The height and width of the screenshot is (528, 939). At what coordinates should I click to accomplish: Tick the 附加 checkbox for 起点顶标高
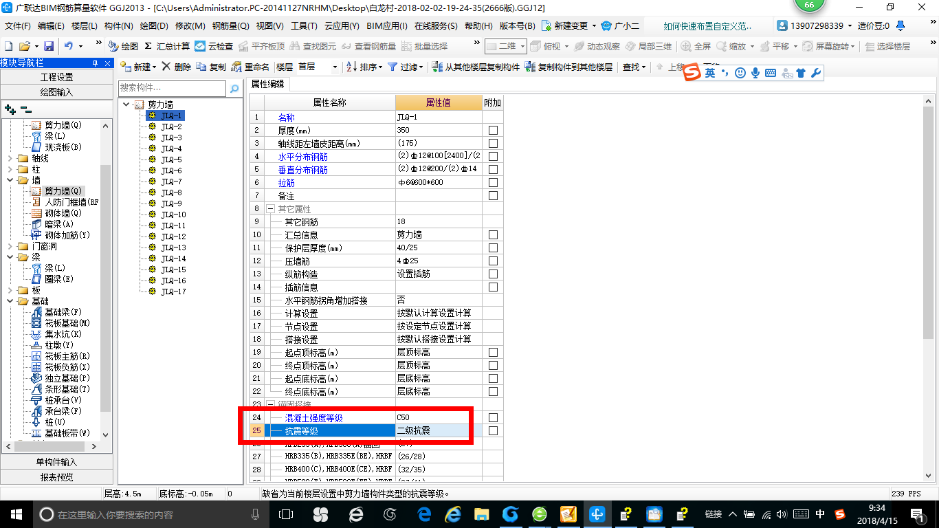493,352
